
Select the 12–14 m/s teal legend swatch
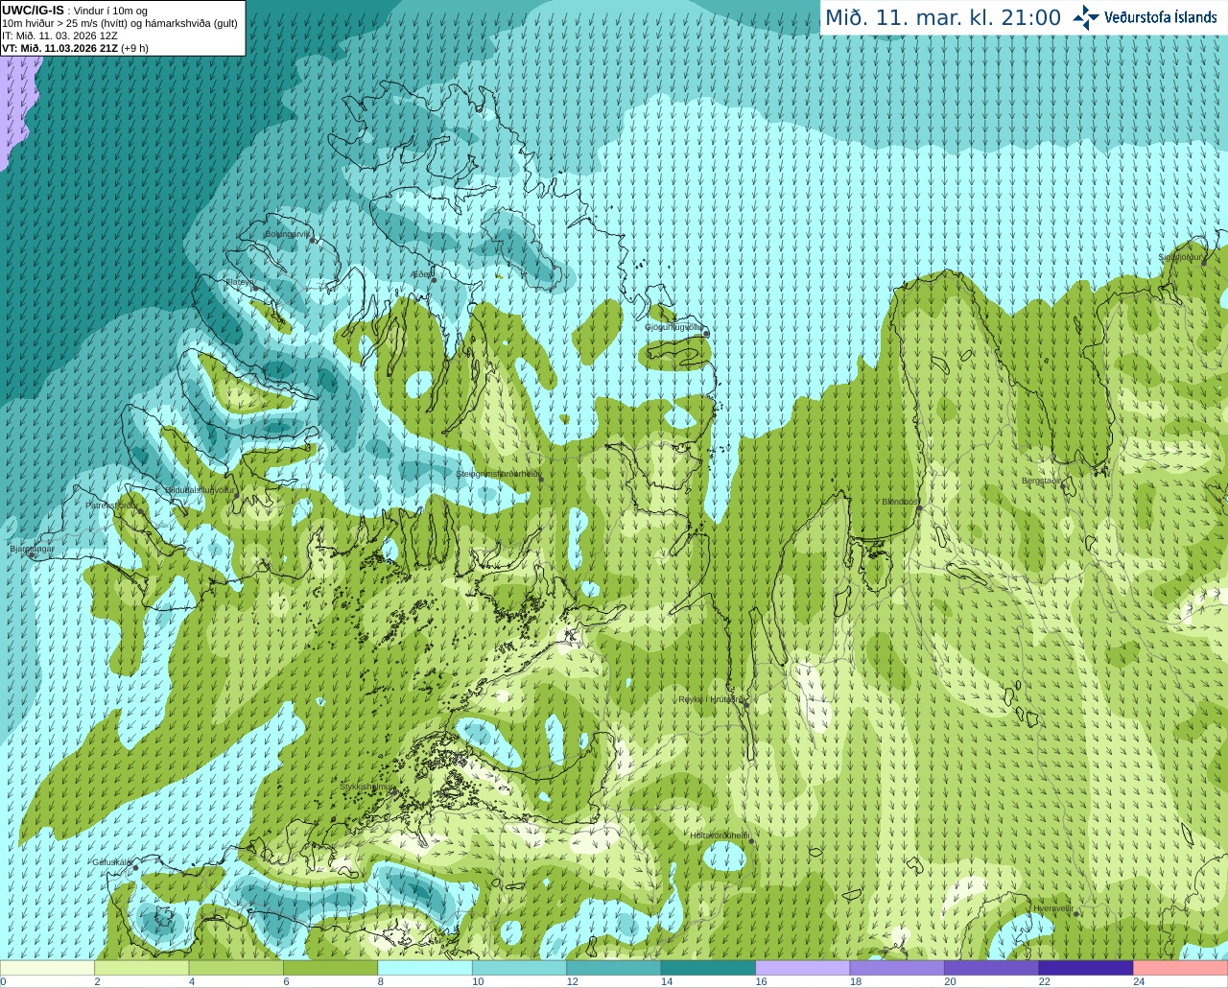pyautogui.click(x=614, y=968)
